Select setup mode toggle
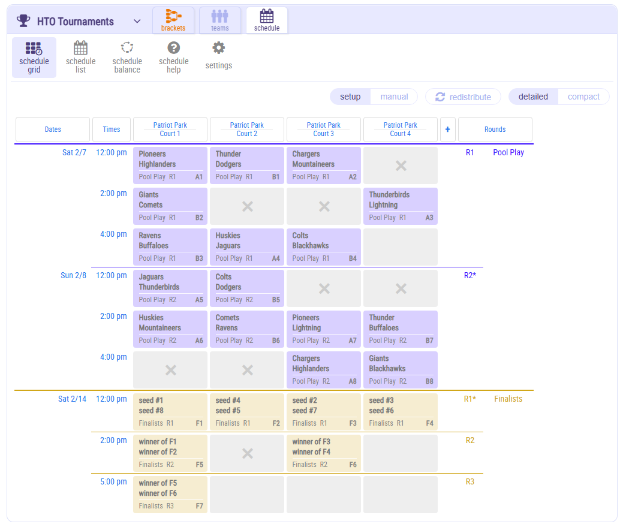The height and width of the screenshot is (527, 623). coord(351,97)
